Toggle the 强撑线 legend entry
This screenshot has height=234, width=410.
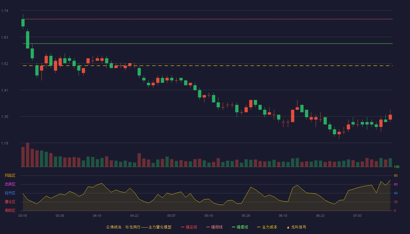click(240, 227)
